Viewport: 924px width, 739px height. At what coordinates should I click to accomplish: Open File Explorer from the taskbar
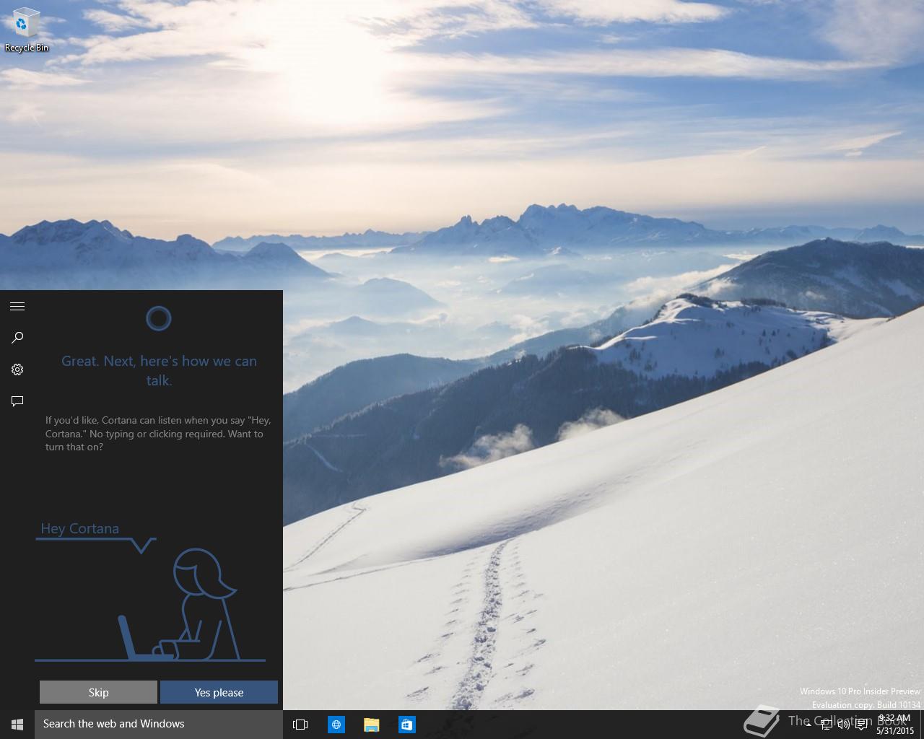click(x=372, y=725)
